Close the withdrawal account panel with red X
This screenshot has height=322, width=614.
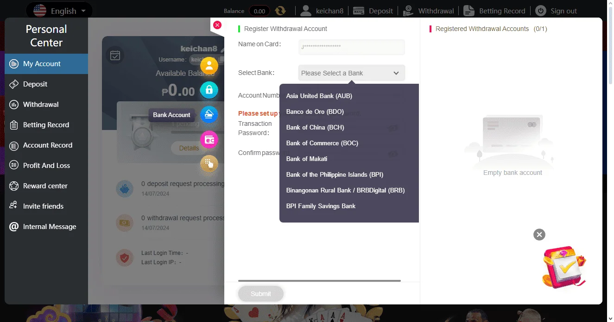click(217, 25)
